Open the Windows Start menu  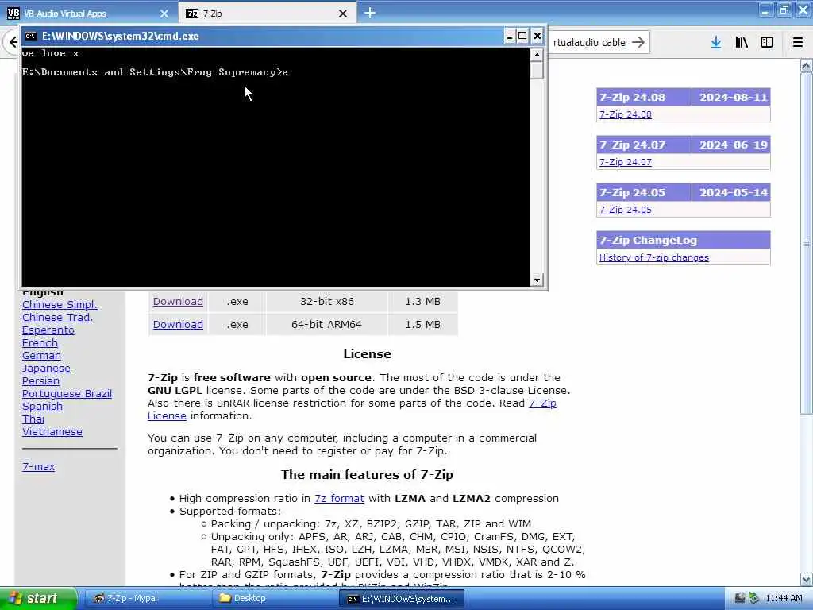[37, 599]
